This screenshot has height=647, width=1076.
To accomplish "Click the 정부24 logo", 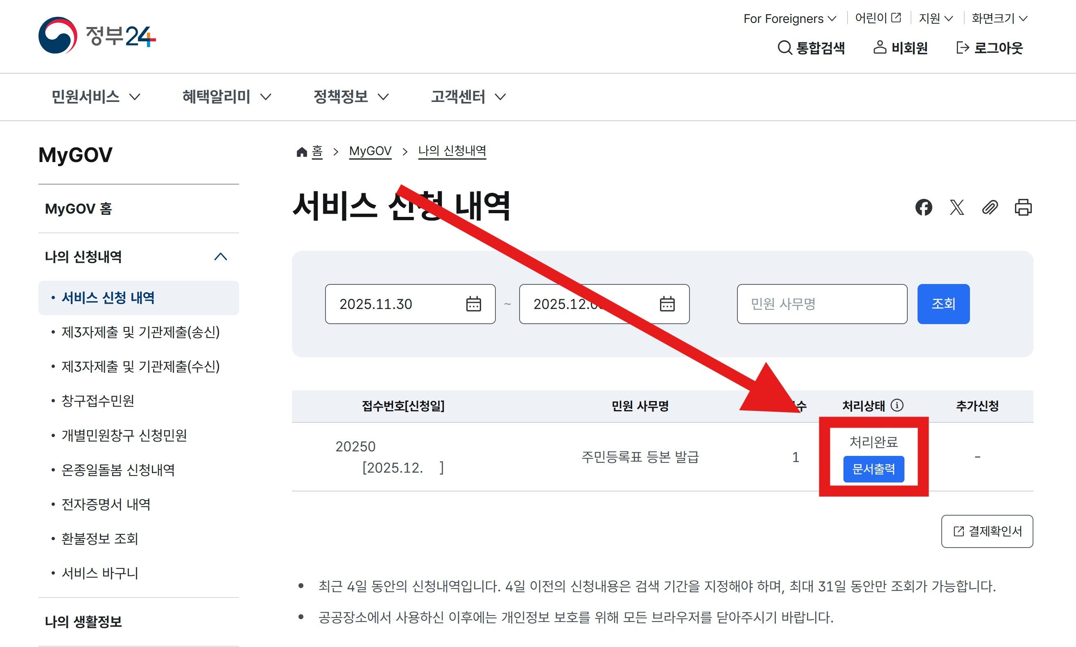I will coord(97,36).
